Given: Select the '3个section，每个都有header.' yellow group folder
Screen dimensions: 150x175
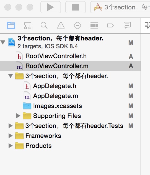Looking at the screenshot, I should 19,76.
